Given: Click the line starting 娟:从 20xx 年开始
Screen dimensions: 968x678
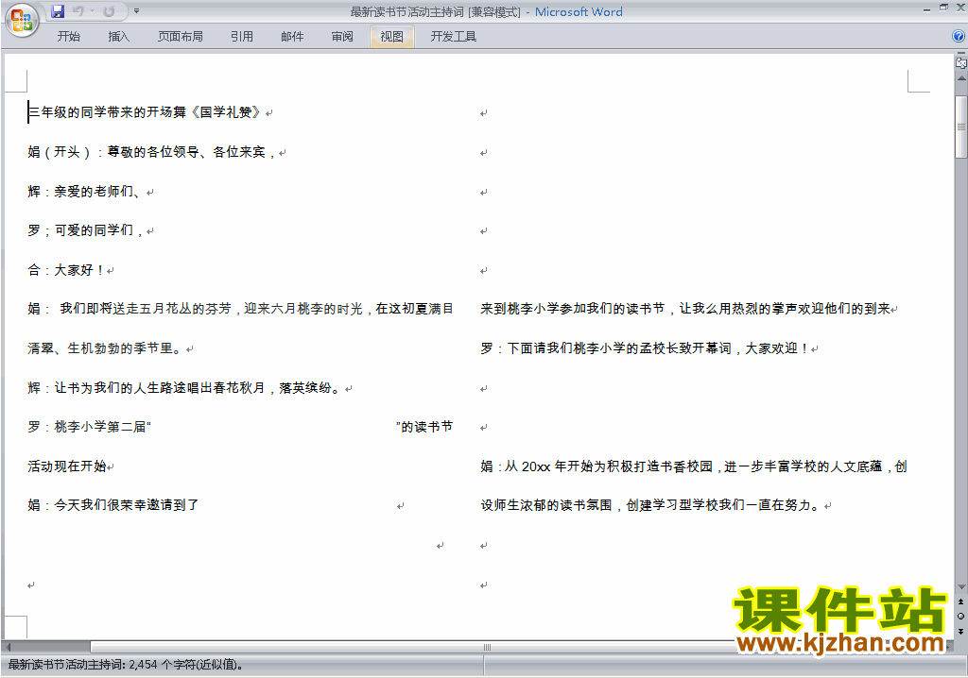Looking at the screenshot, I should 694,466.
